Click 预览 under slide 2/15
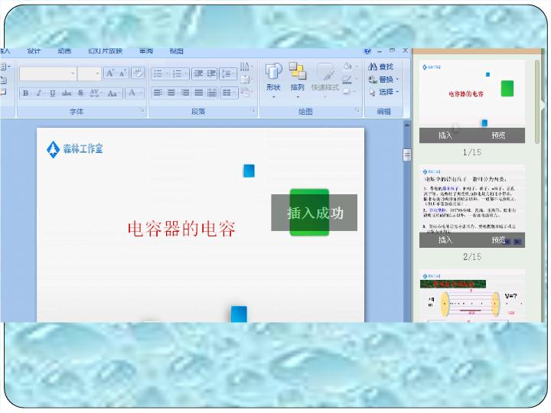This screenshot has width=551, height=413. [x=499, y=240]
